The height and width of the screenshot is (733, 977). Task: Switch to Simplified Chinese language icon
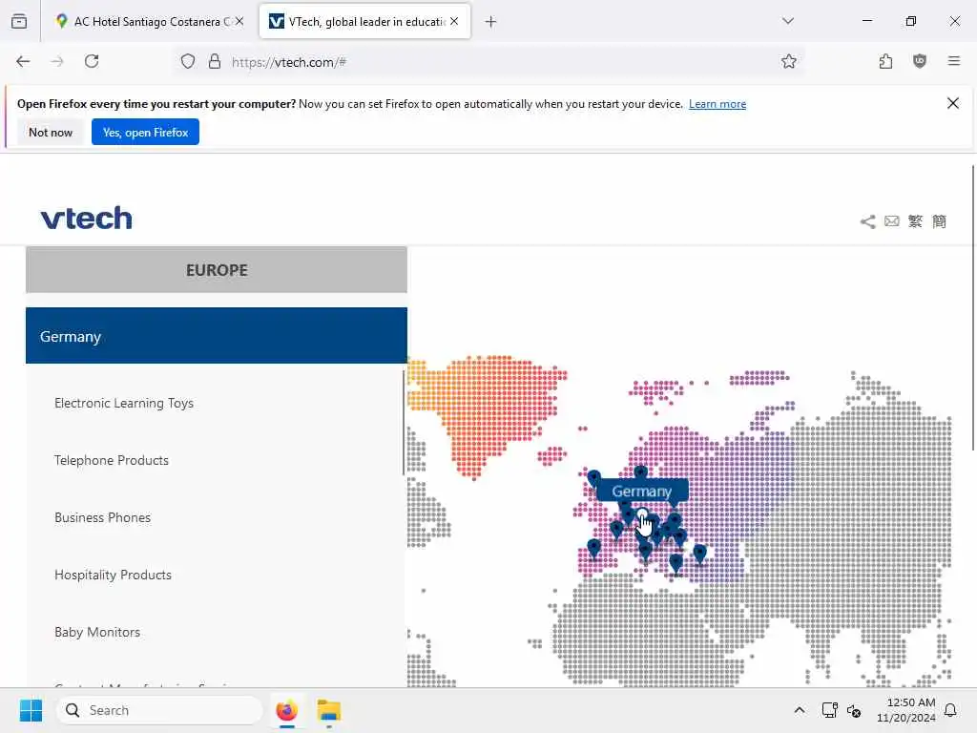[939, 221]
